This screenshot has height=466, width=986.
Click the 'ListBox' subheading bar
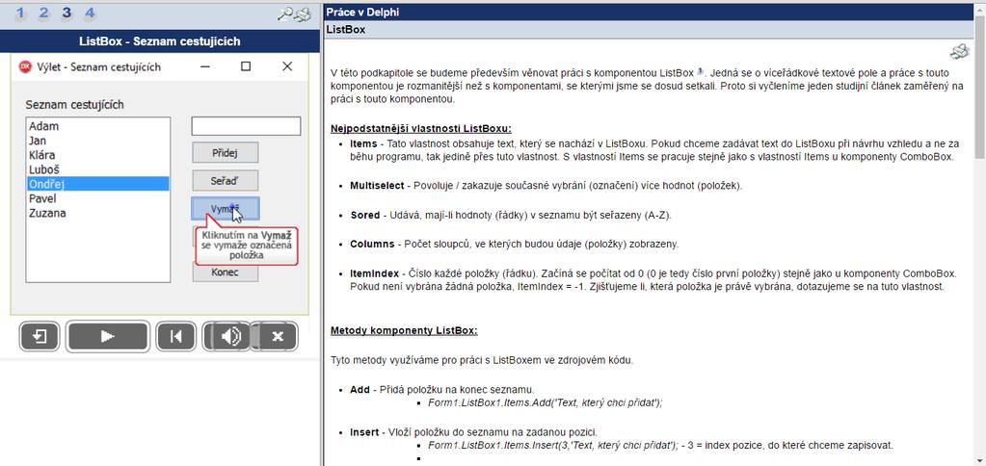click(649, 30)
